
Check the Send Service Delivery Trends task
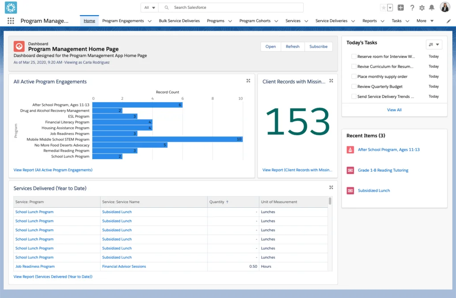pos(354,97)
